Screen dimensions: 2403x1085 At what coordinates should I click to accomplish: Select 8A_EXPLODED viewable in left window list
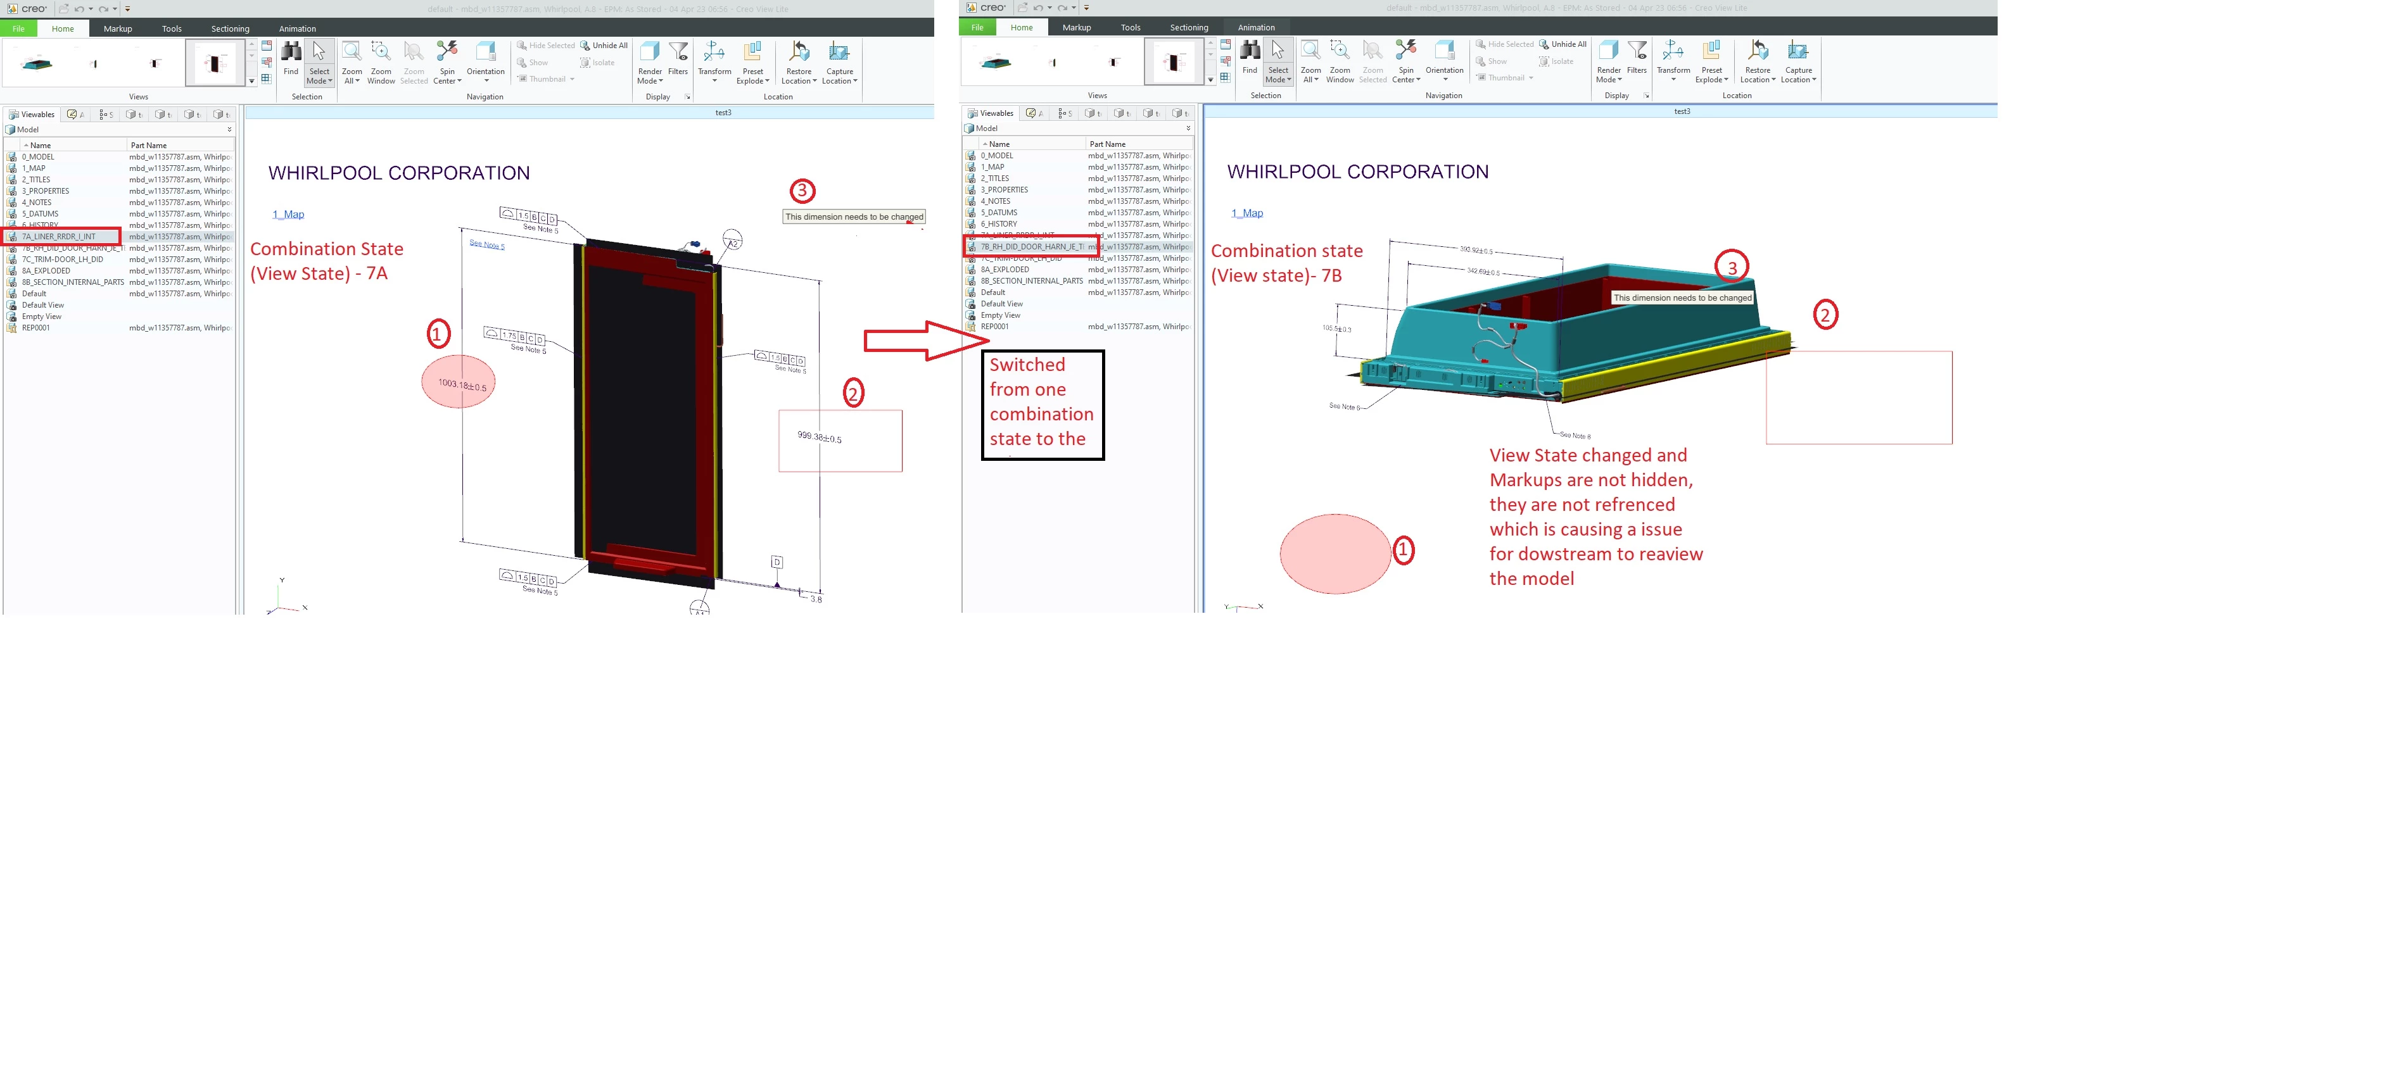click(47, 271)
